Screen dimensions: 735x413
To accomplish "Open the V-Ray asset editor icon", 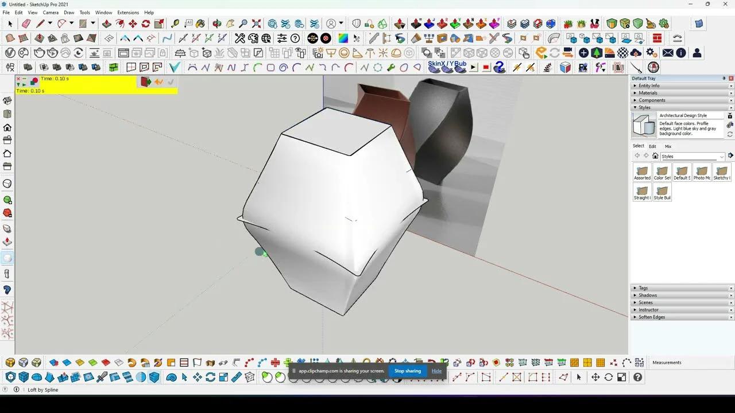I will click(10, 53).
